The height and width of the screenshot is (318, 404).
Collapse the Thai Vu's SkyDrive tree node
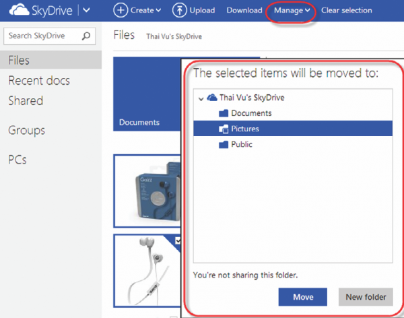(x=201, y=98)
